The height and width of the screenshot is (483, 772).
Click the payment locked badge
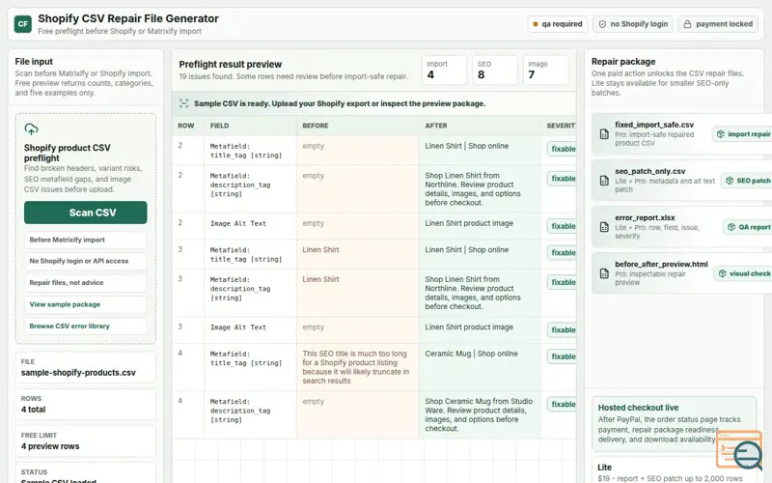coord(718,24)
